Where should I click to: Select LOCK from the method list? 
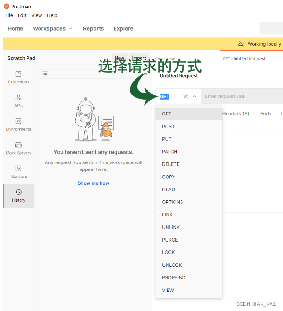click(x=189, y=252)
